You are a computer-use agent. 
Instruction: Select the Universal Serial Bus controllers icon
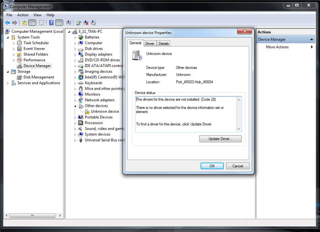81,140
